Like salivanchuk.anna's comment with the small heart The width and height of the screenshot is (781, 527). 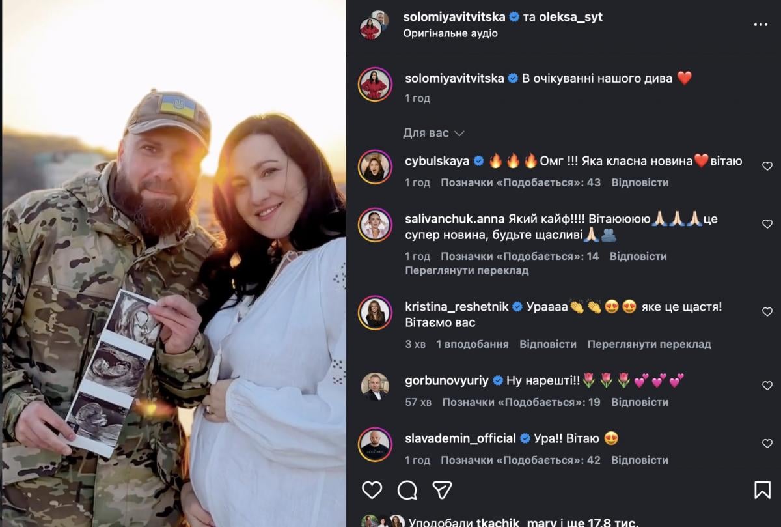(x=767, y=224)
